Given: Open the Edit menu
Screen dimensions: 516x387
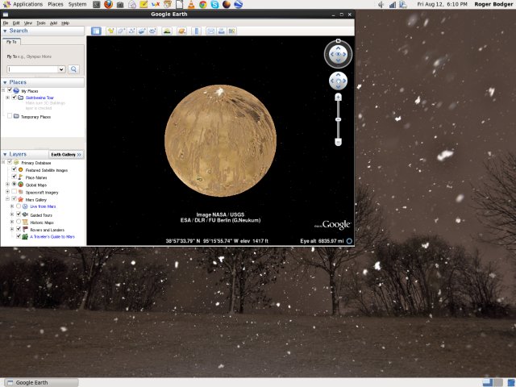Looking at the screenshot, I should [x=16, y=23].
